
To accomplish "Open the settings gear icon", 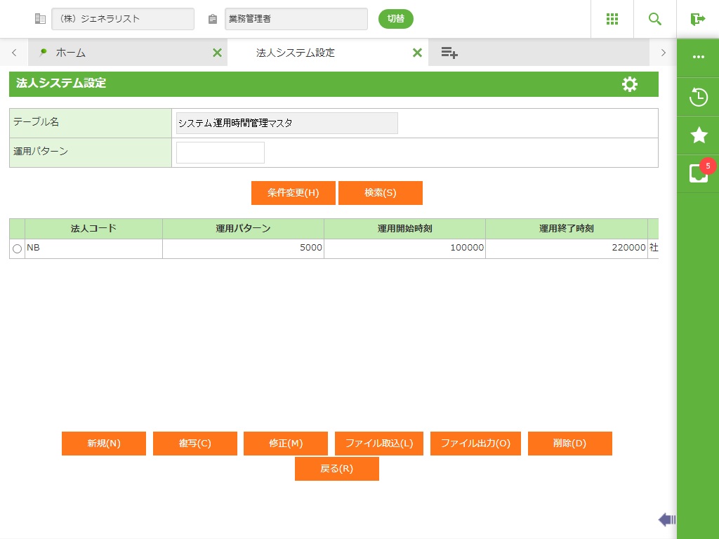I will coord(630,84).
